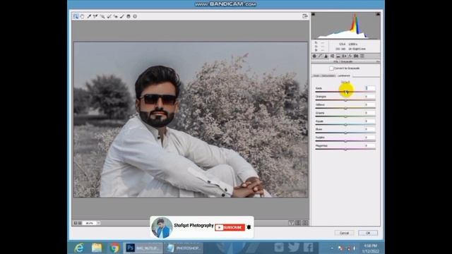Open the zoom level dropdown
The height and width of the screenshot is (254, 452).
click(x=99, y=223)
